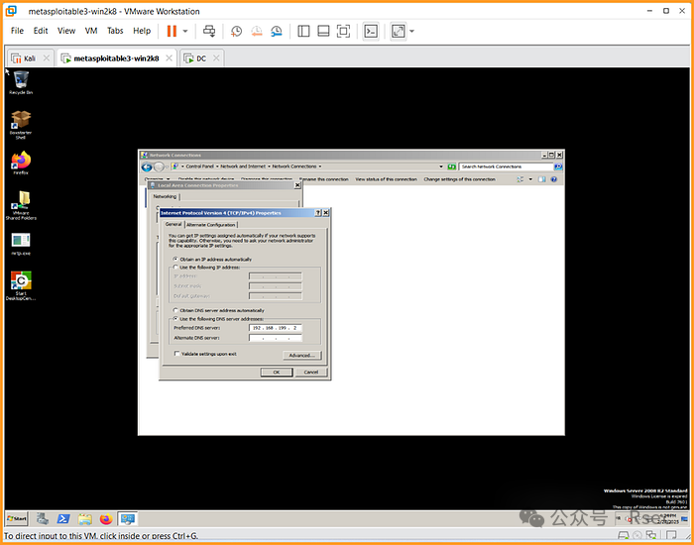
Task: Open the console view icon
Action: tap(370, 31)
